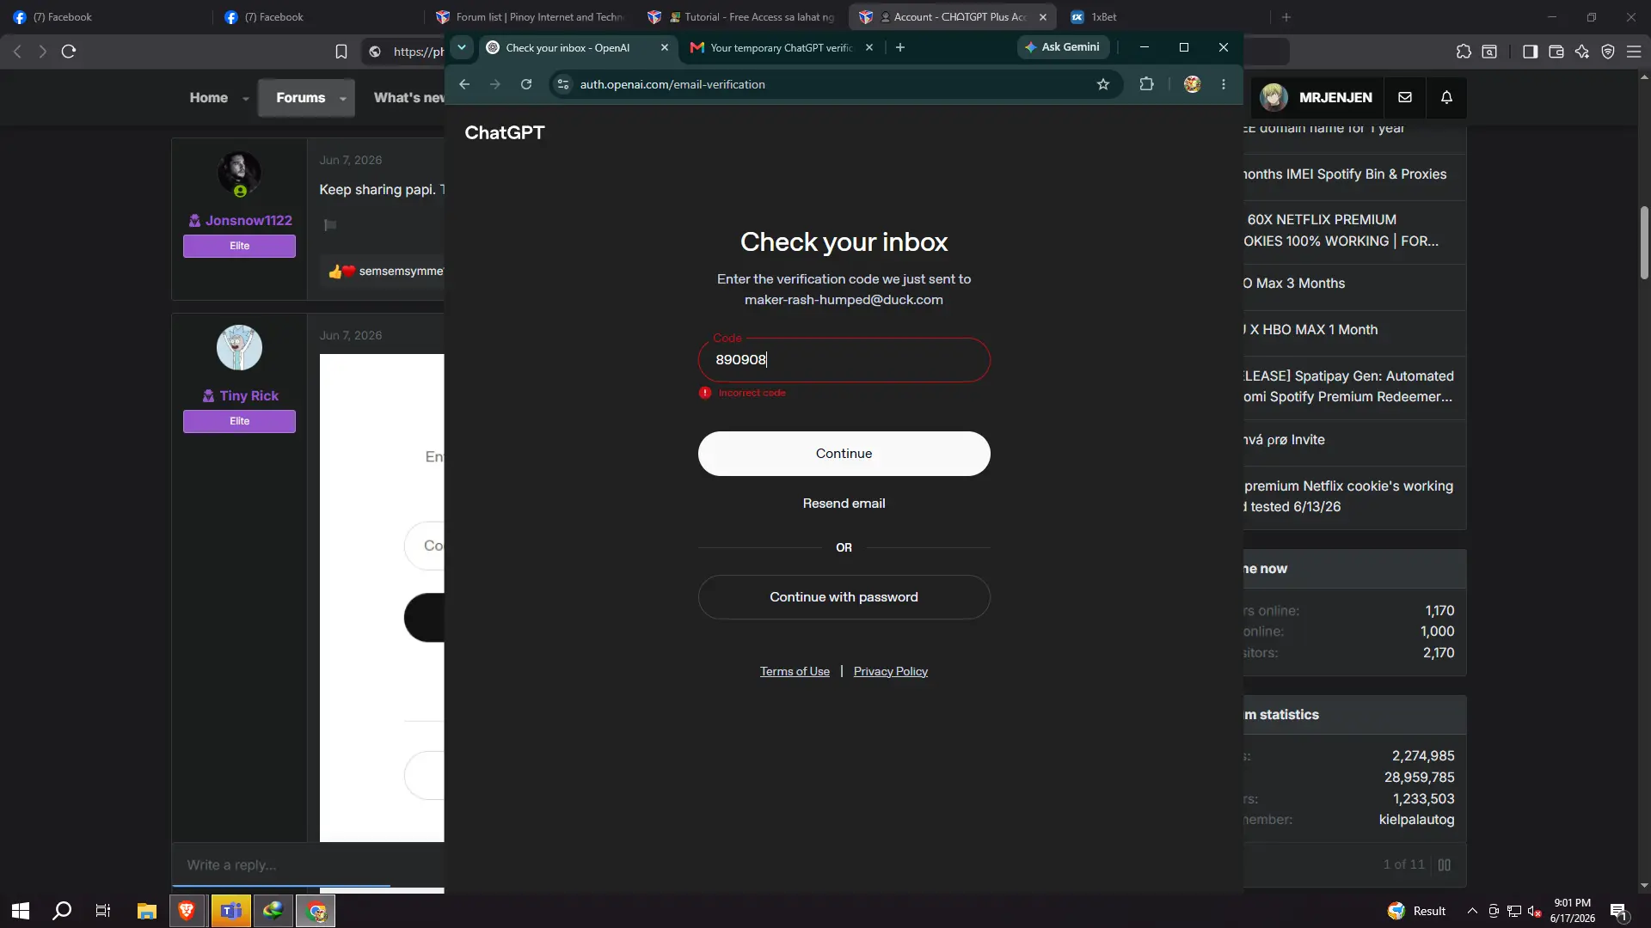Open forum notifications bell icon
The width and height of the screenshot is (1651, 928).
(1446, 97)
